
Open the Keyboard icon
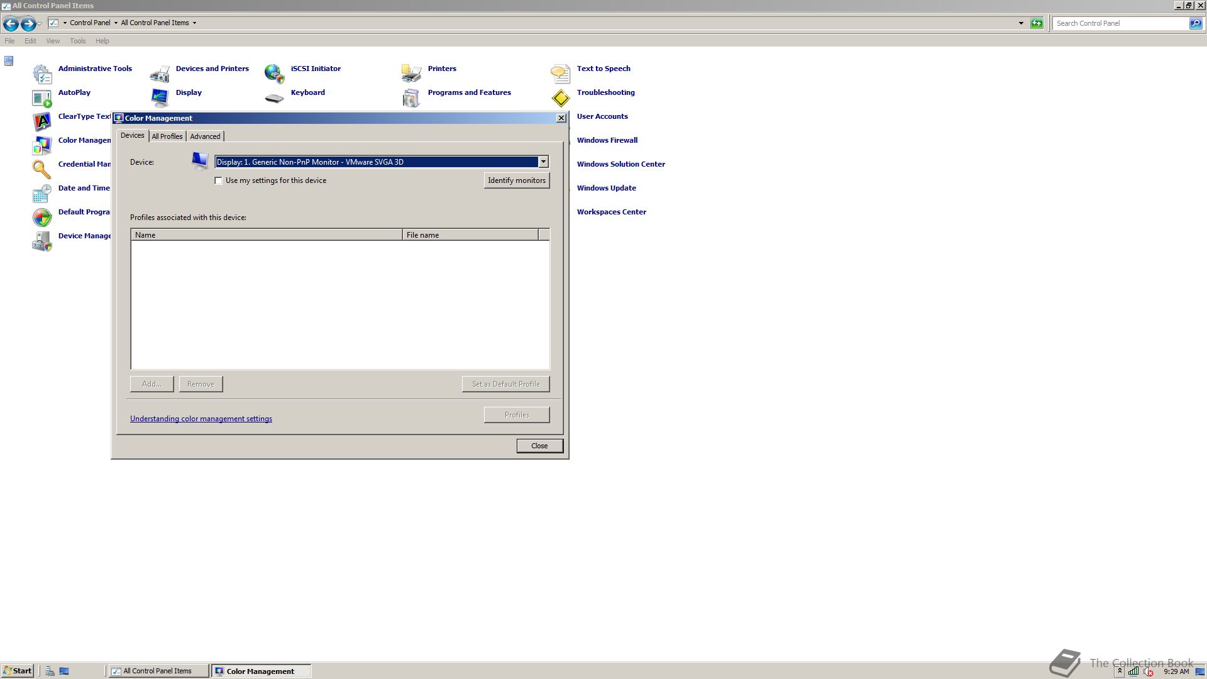point(275,98)
